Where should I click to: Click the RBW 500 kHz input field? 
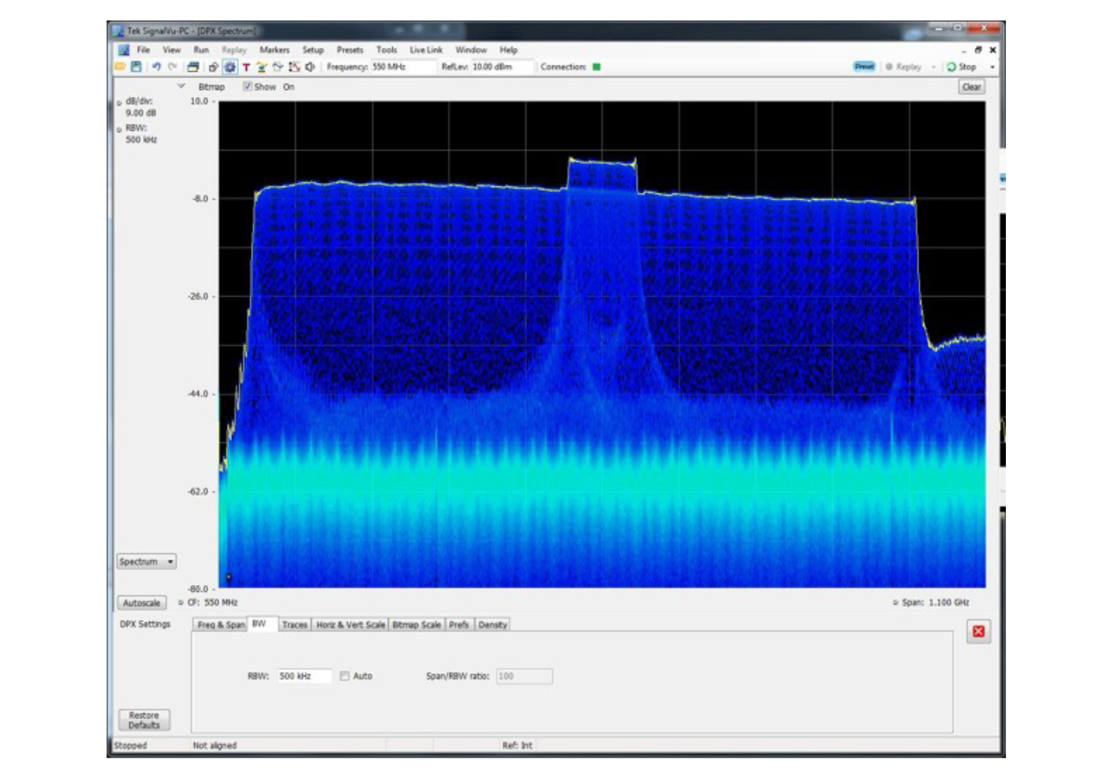click(304, 676)
